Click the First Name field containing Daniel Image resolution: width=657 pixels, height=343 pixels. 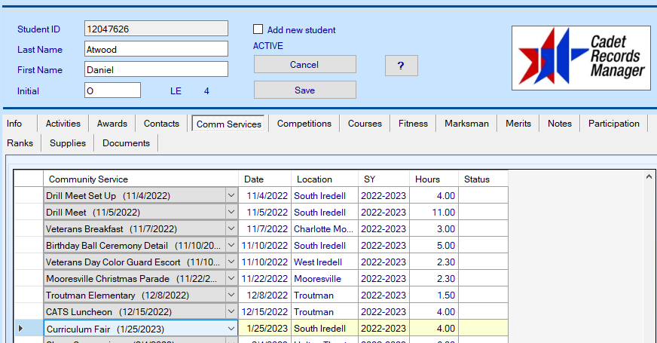tap(156, 70)
